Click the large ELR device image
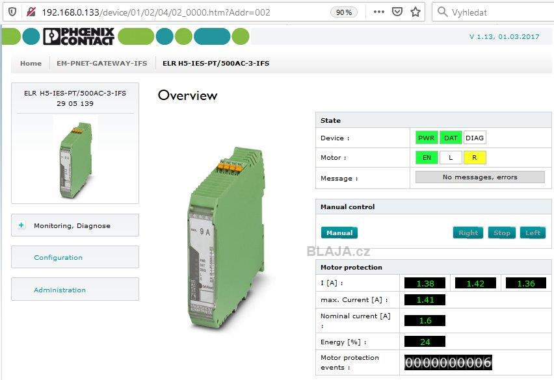This screenshot has height=380, width=554. [227, 238]
